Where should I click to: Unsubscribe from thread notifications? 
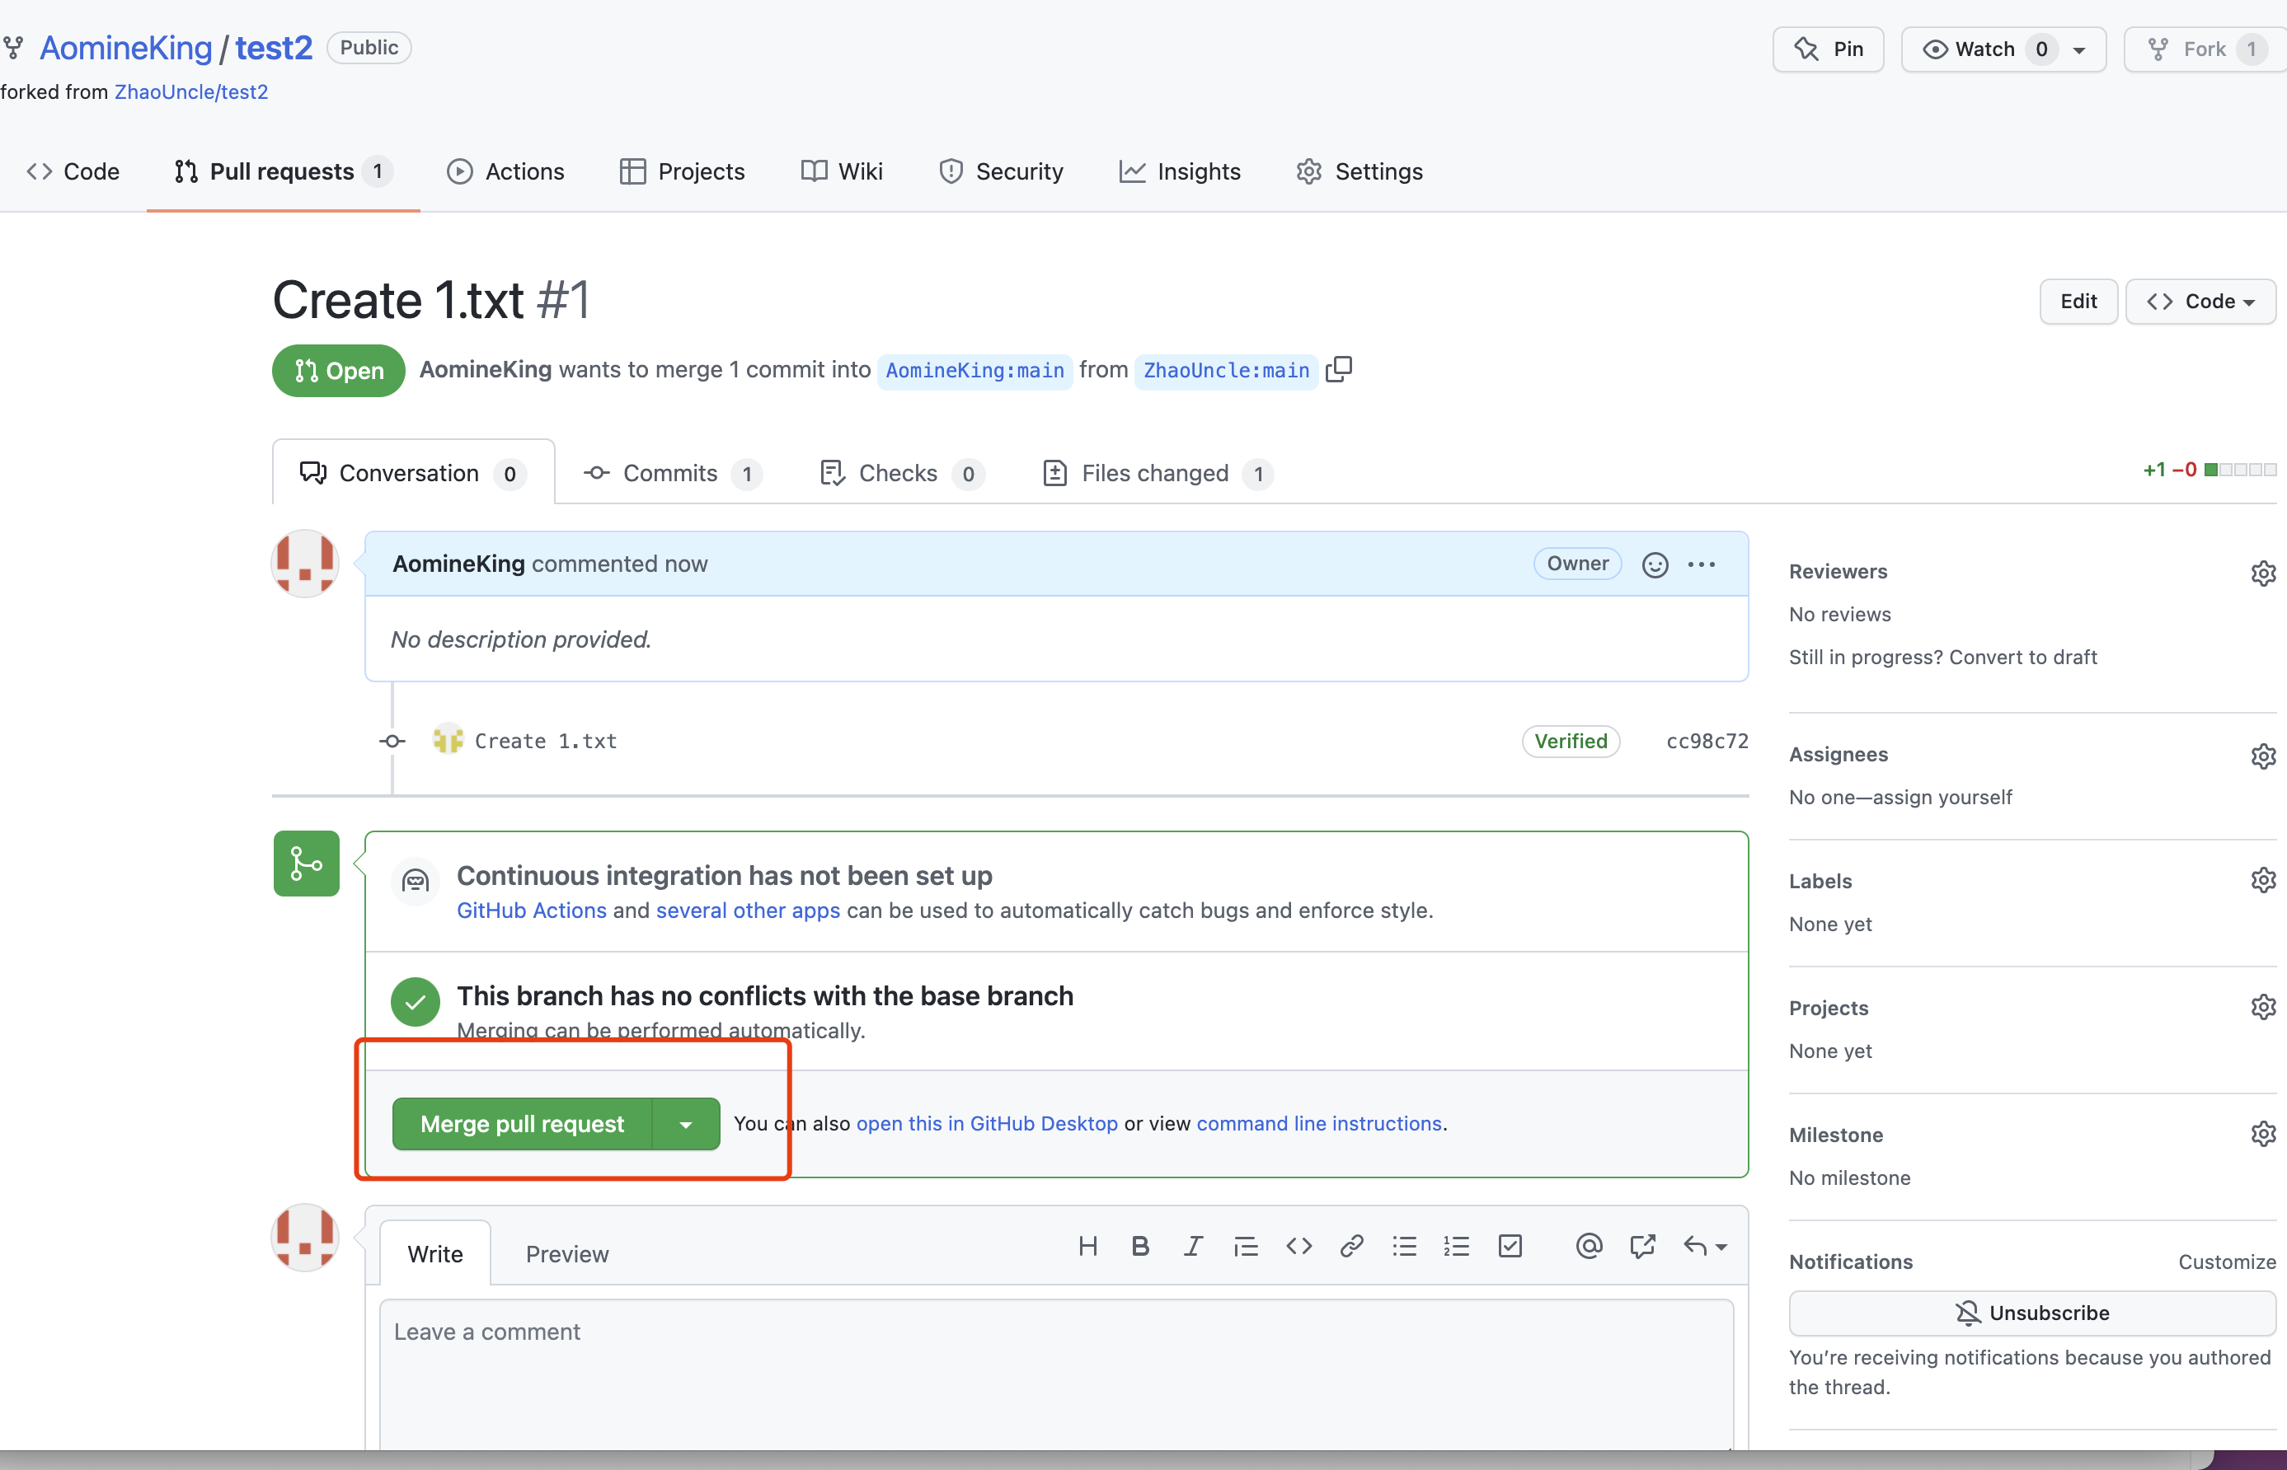pos(2032,1313)
